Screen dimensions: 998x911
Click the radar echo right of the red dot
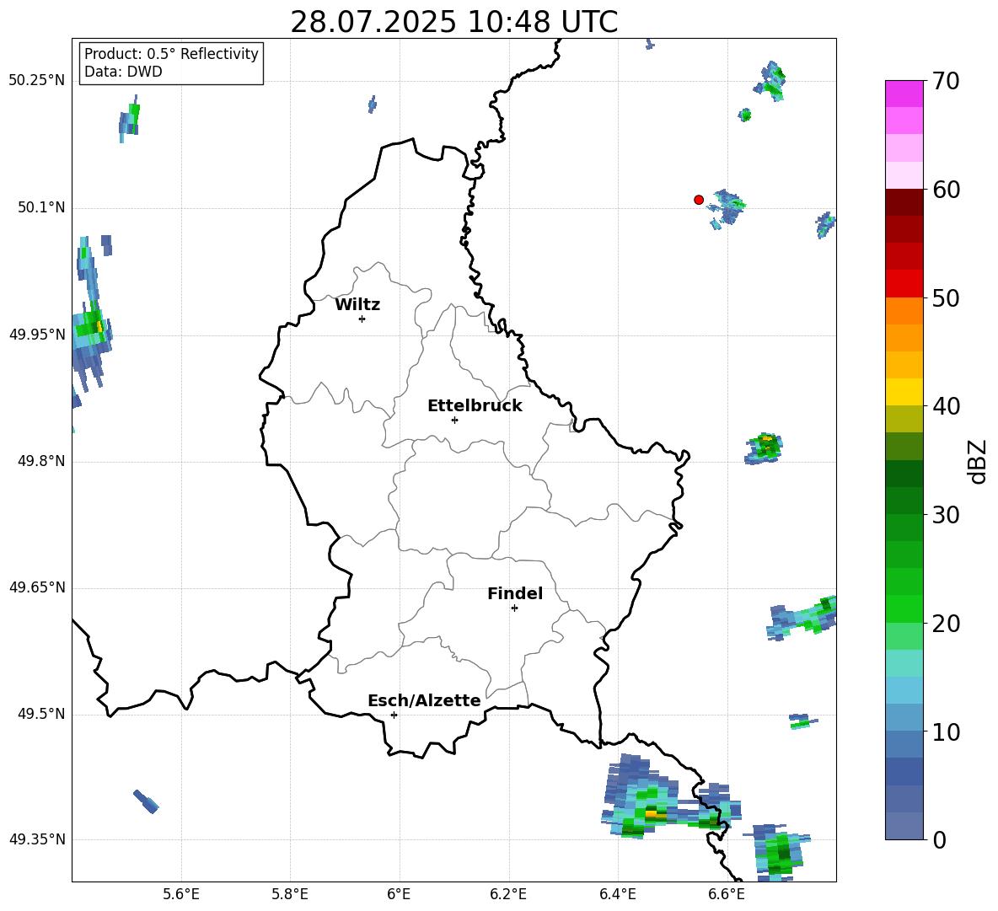click(x=727, y=208)
